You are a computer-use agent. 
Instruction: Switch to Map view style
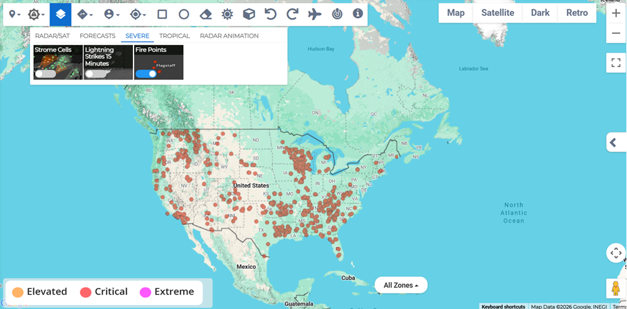tap(455, 13)
